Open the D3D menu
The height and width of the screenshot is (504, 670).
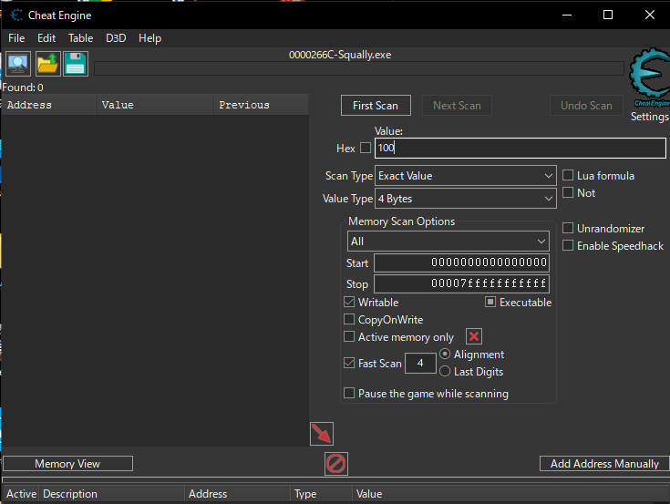click(116, 38)
